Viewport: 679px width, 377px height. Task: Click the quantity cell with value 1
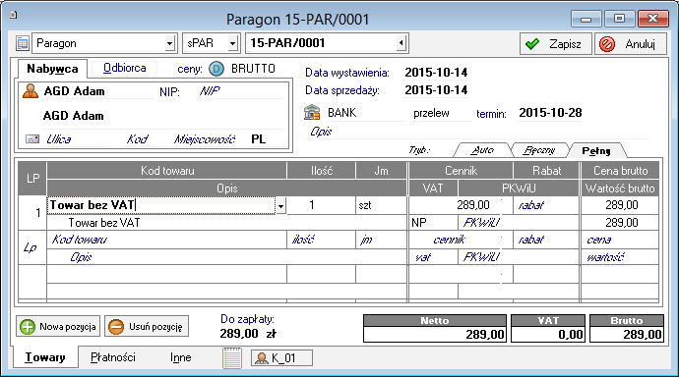321,205
